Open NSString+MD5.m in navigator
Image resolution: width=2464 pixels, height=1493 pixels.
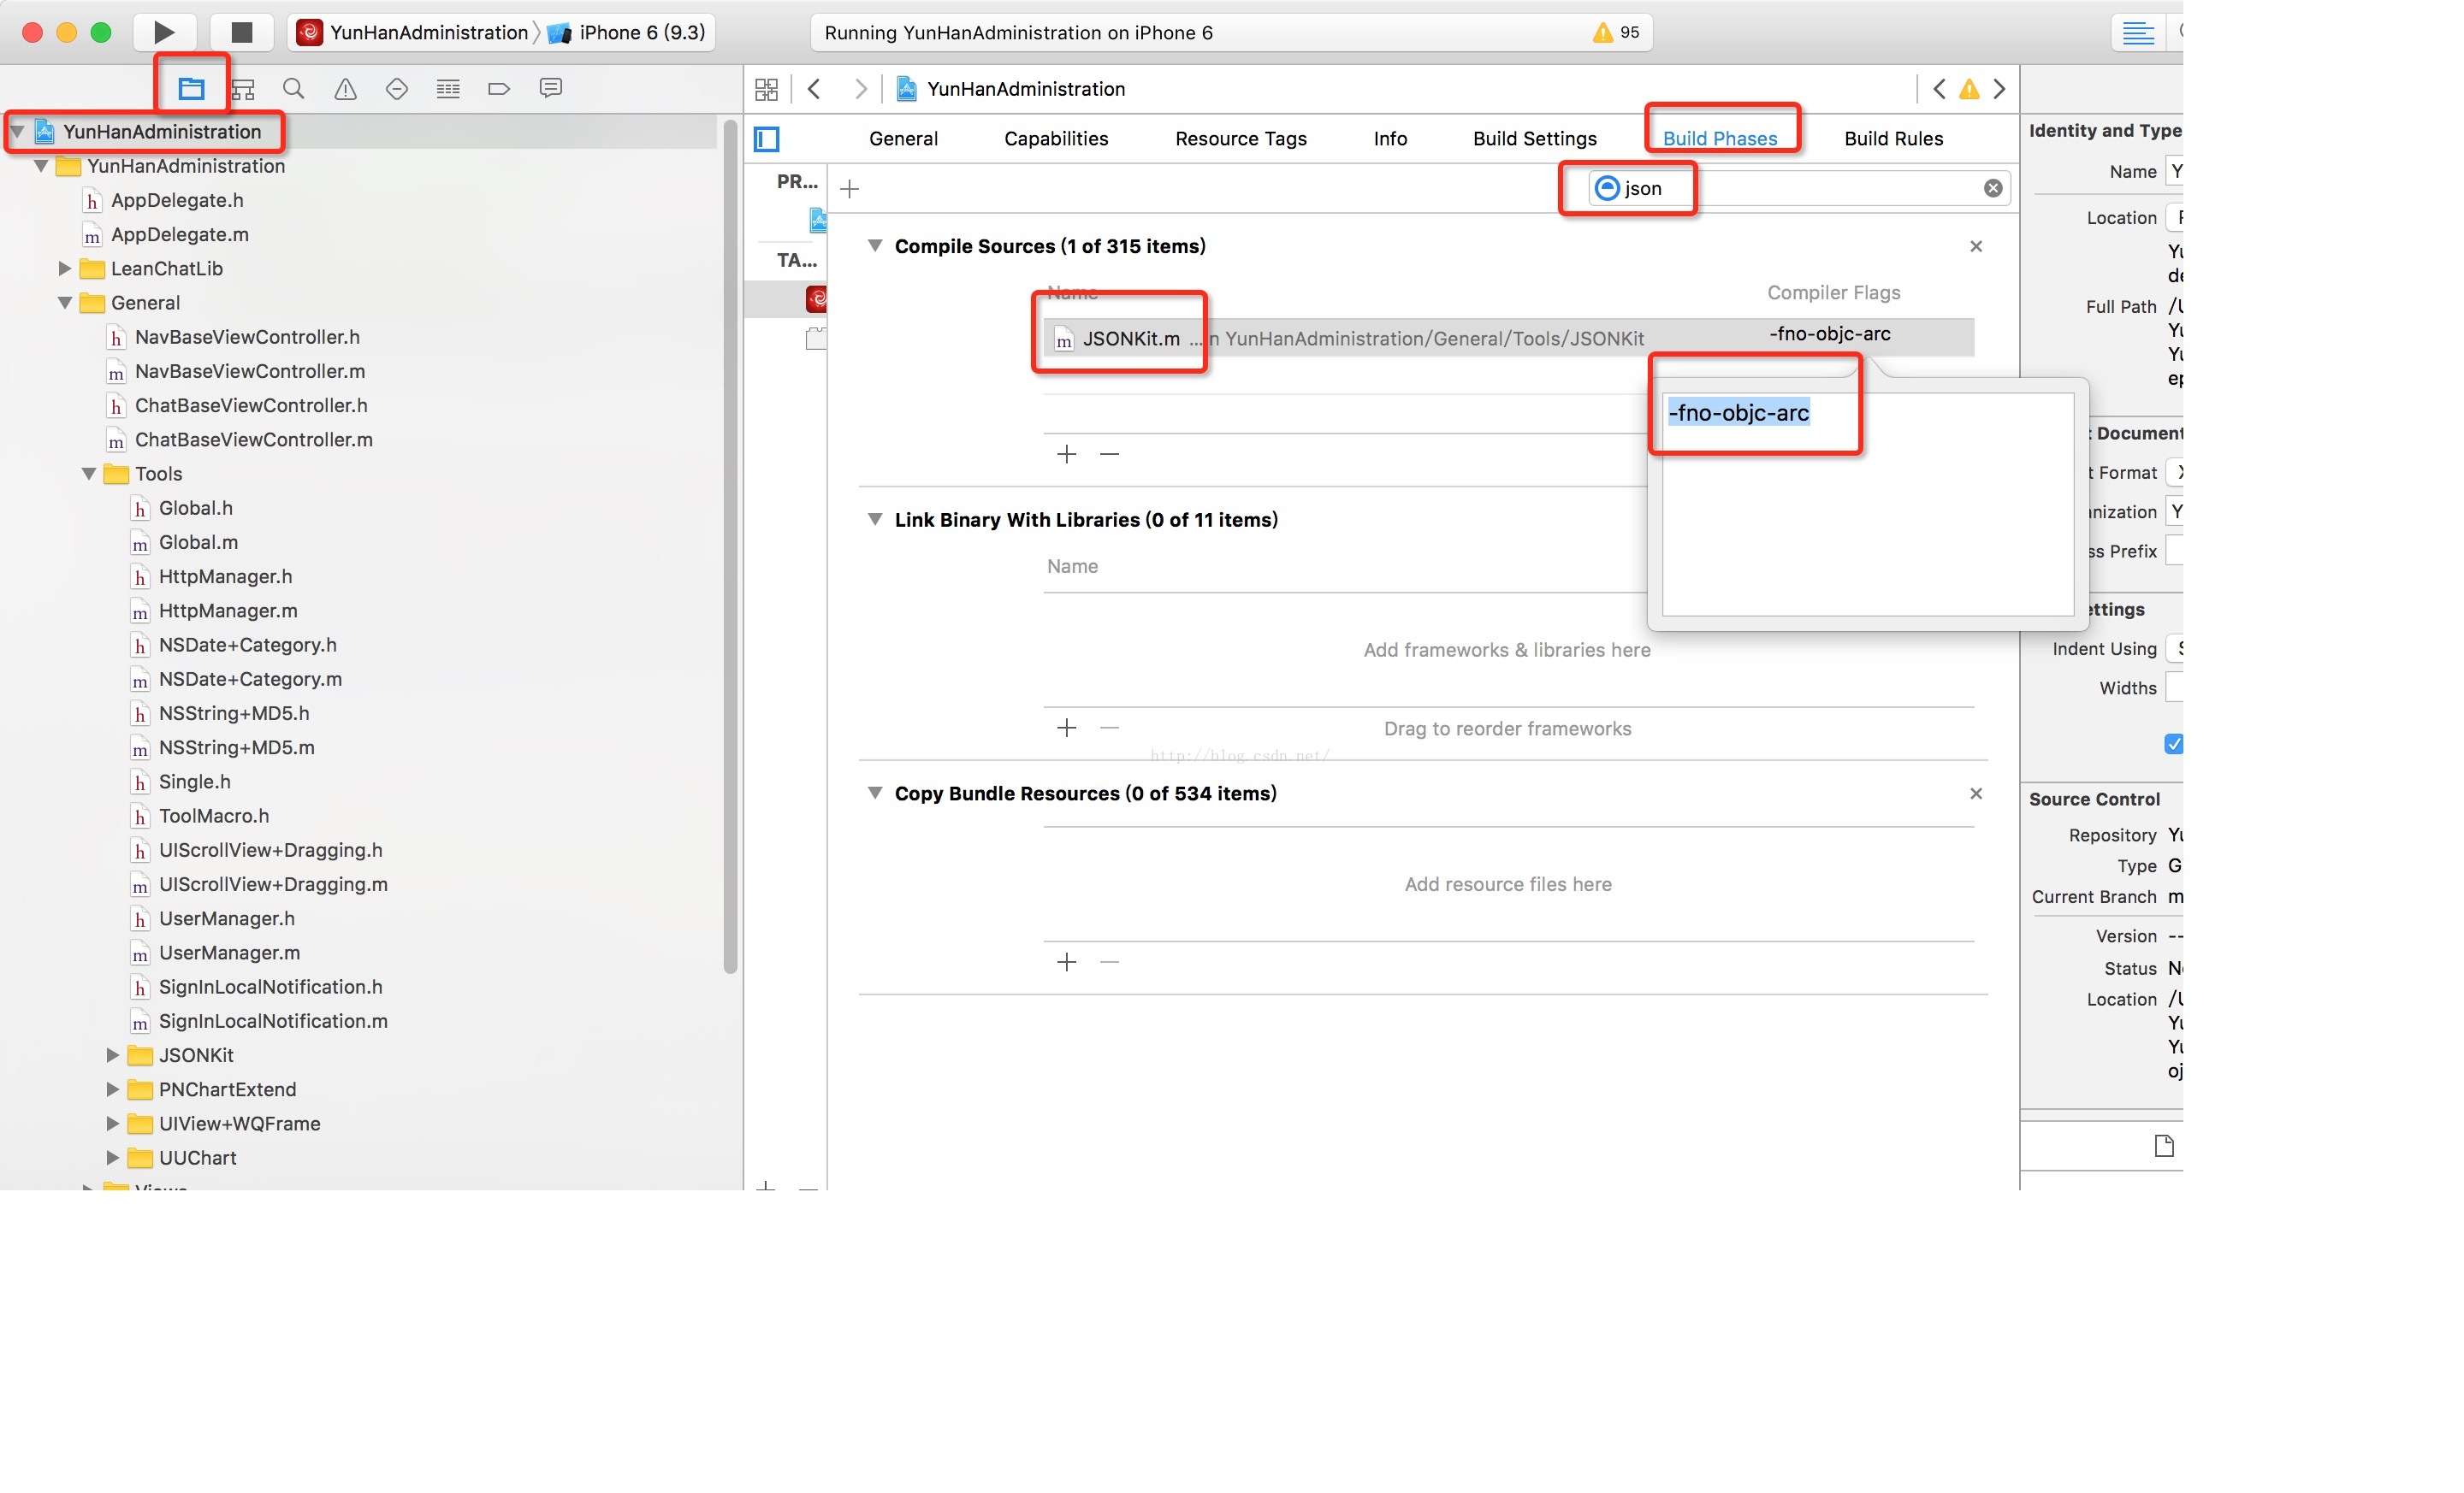coord(237,747)
